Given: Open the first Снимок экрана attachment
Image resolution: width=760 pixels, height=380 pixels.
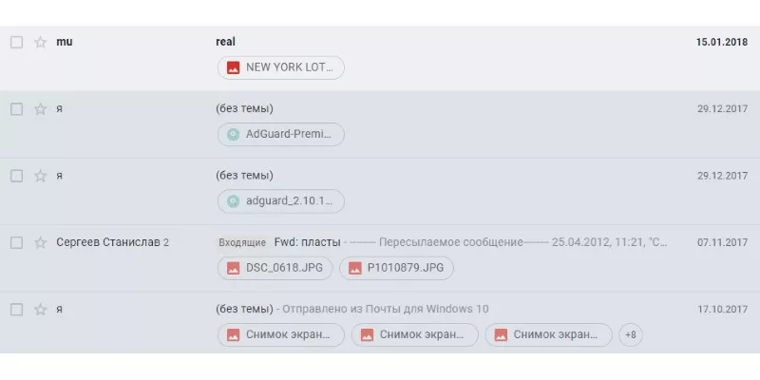Looking at the screenshot, I should tap(280, 334).
